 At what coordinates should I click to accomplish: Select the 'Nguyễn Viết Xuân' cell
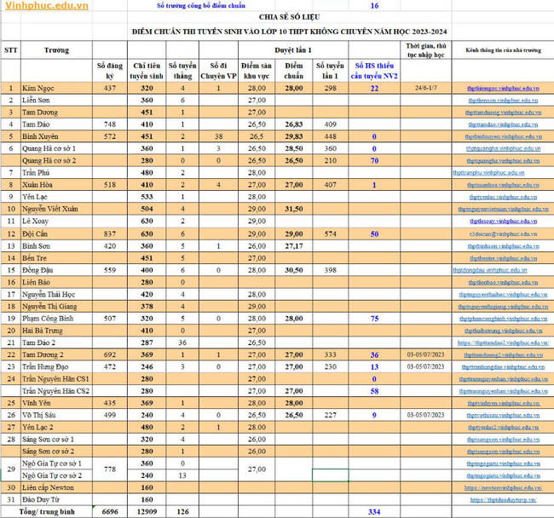[56, 209]
